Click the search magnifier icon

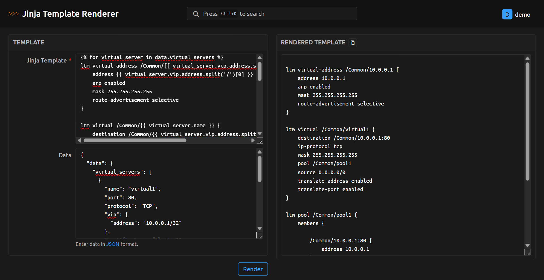[x=196, y=14]
